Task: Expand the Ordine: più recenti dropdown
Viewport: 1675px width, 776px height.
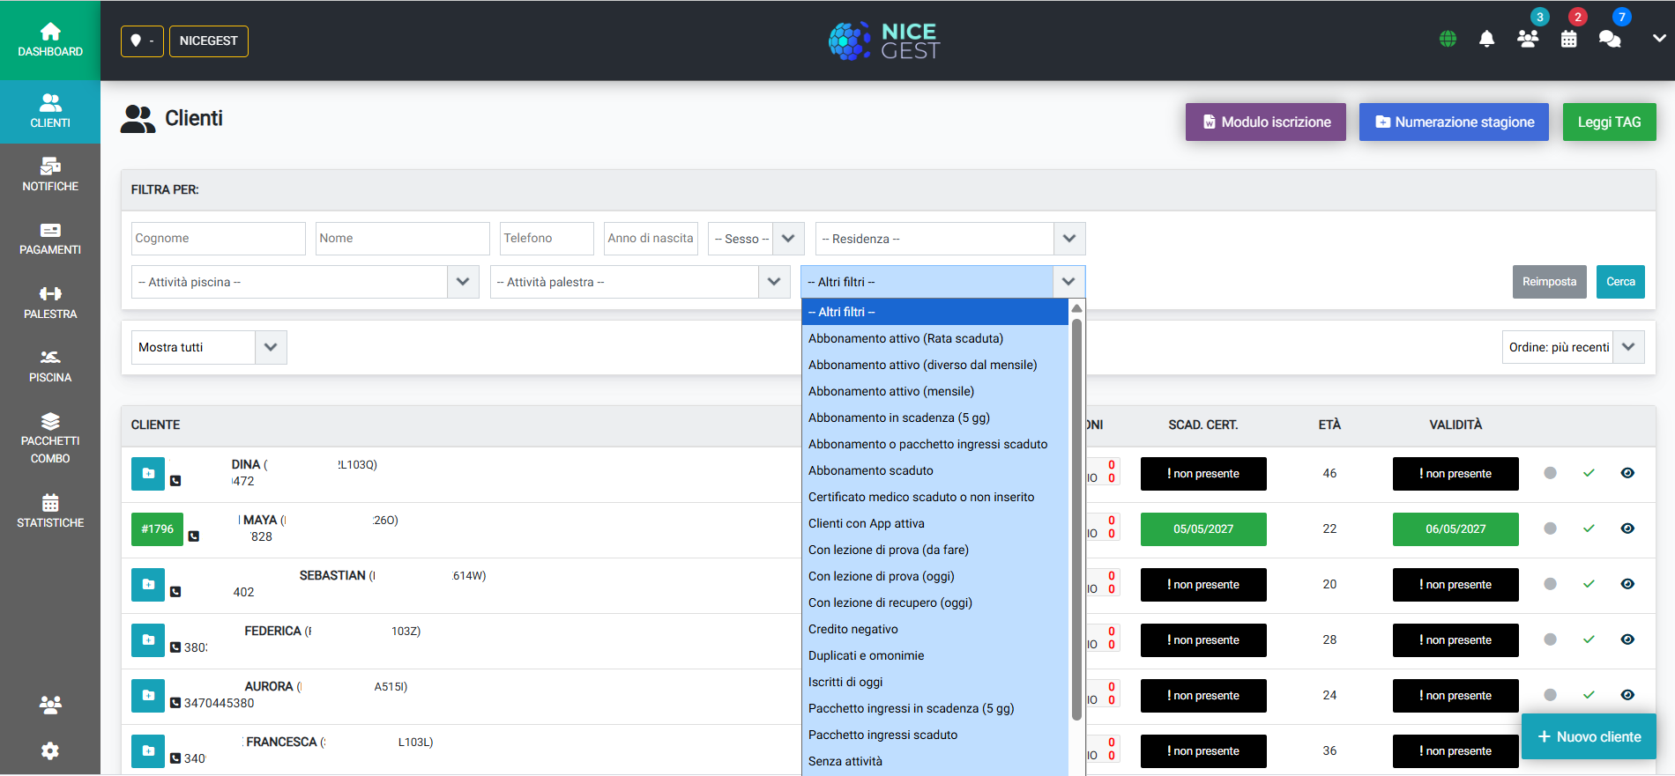Action: click(x=1573, y=347)
